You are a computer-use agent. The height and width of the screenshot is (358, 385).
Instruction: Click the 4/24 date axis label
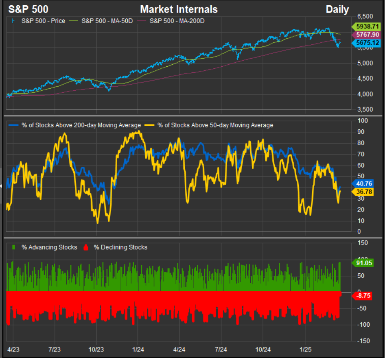179,349
